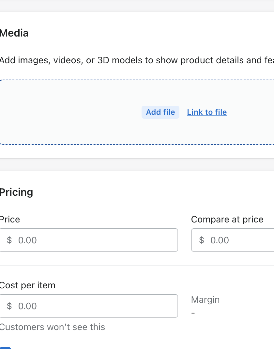Click the 'Add images, videos, or 3D models' description
This screenshot has width=274, height=349.
(x=137, y=60)
